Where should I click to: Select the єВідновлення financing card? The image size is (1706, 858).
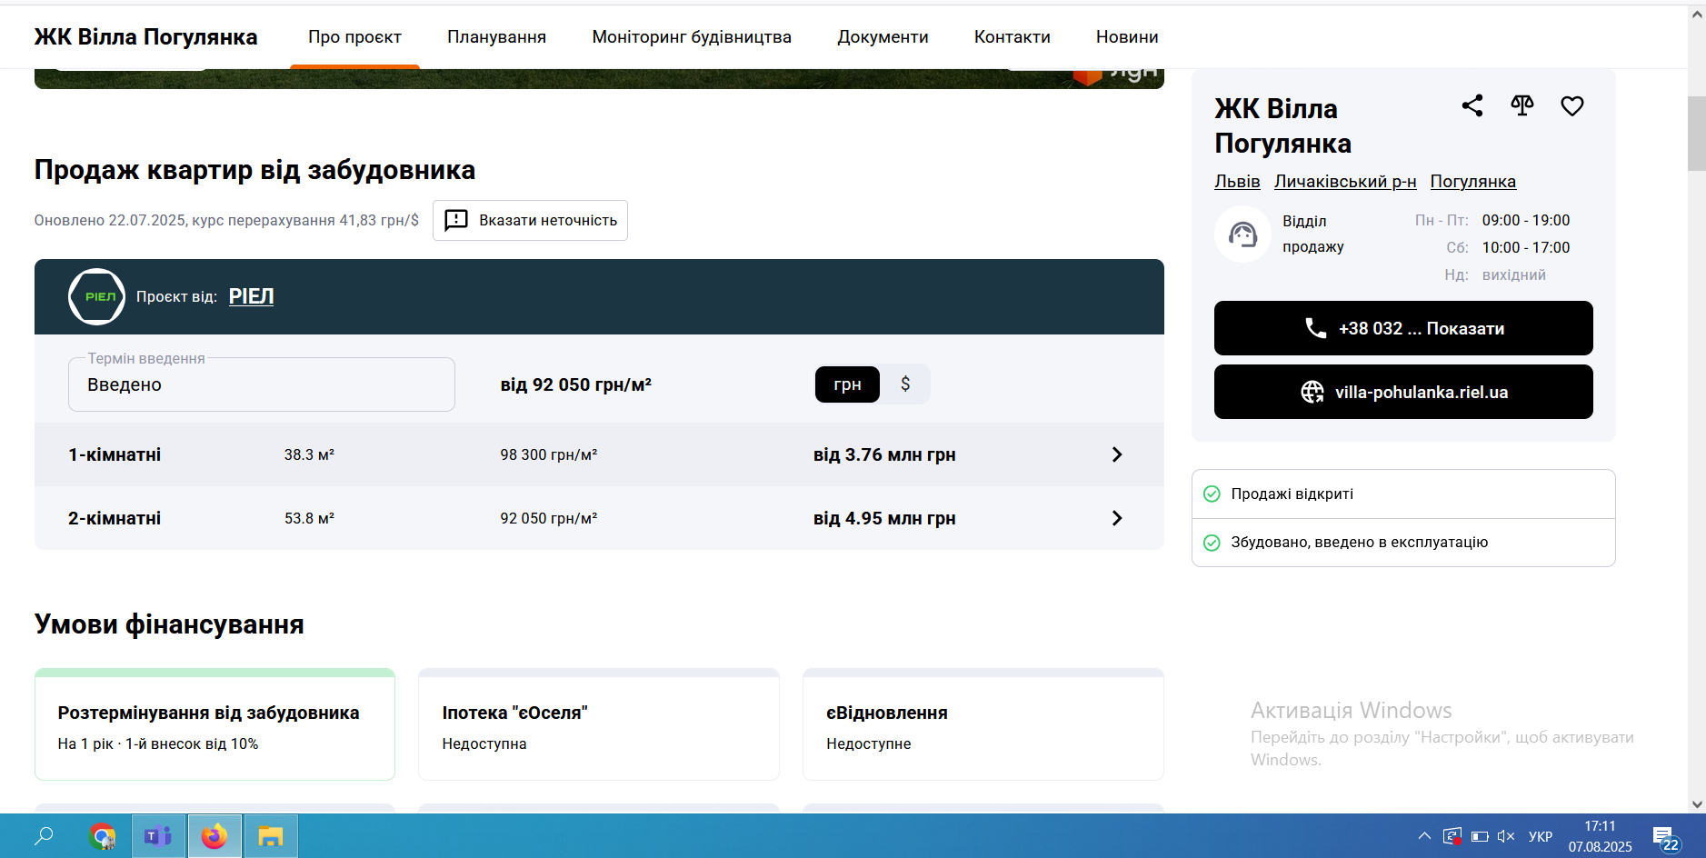[x=983, y=724]
